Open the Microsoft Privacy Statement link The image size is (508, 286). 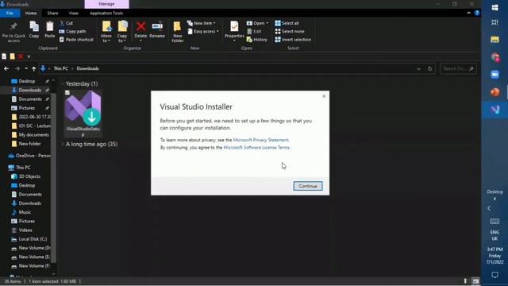click(261, 140)
